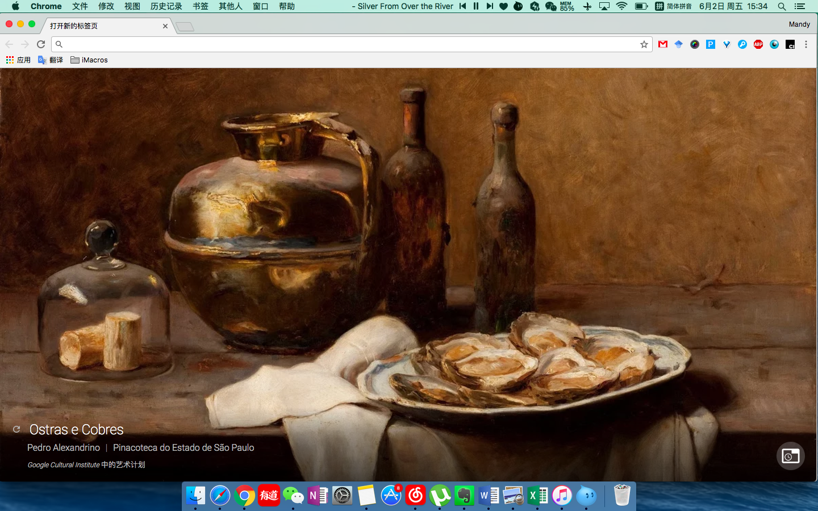Open the 帮助 menu
The height and width of the screenshot is (511, 818).
[x=287, y=6]
